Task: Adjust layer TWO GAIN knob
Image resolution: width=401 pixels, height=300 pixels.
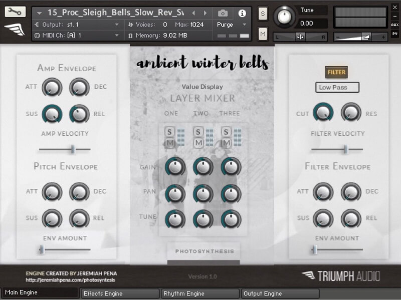Action: [x=203, y=167]
